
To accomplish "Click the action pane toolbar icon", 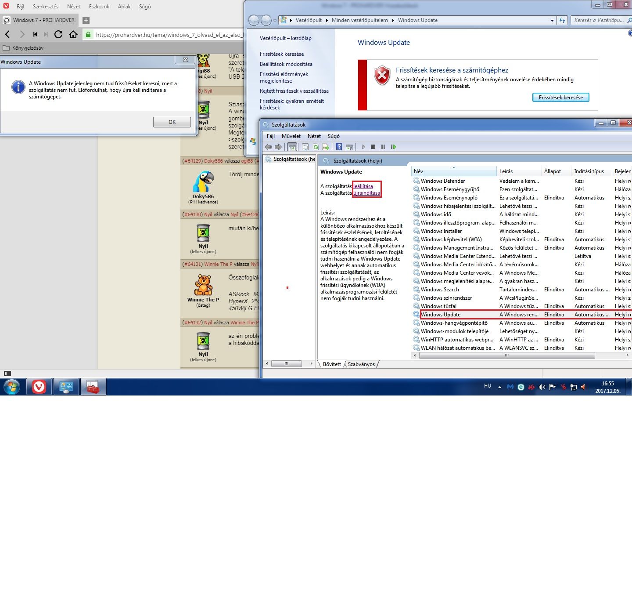I will pos(349,147).
